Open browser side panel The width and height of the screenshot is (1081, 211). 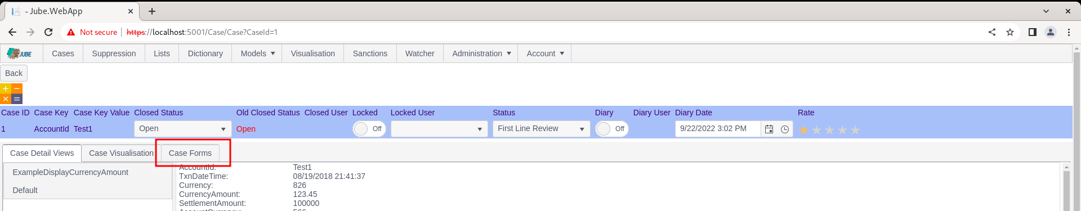click(1033, 32)
